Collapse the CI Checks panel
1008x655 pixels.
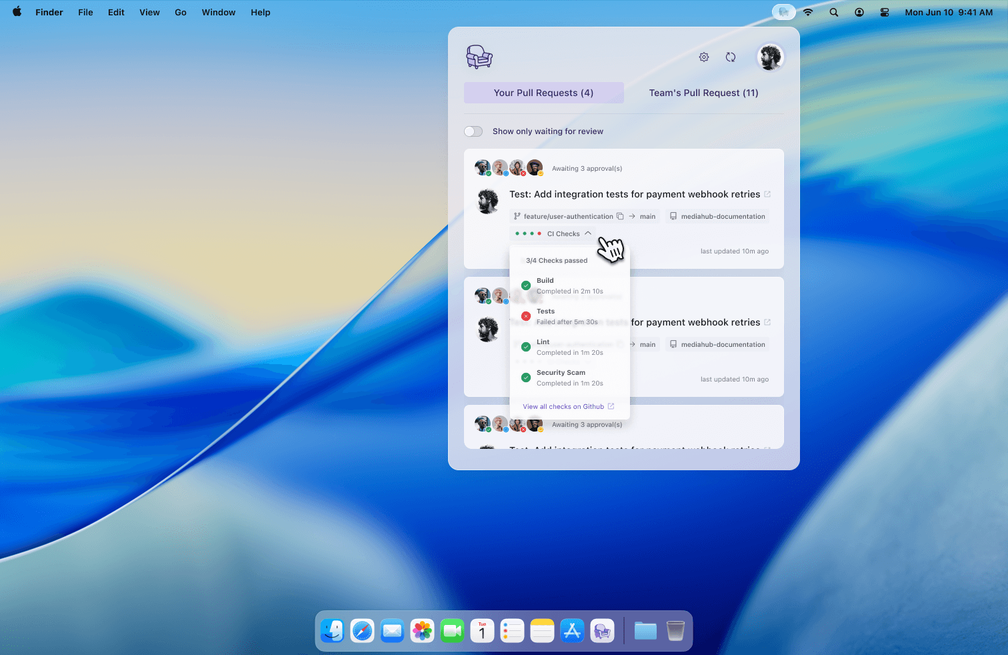[x=588, y=233]
